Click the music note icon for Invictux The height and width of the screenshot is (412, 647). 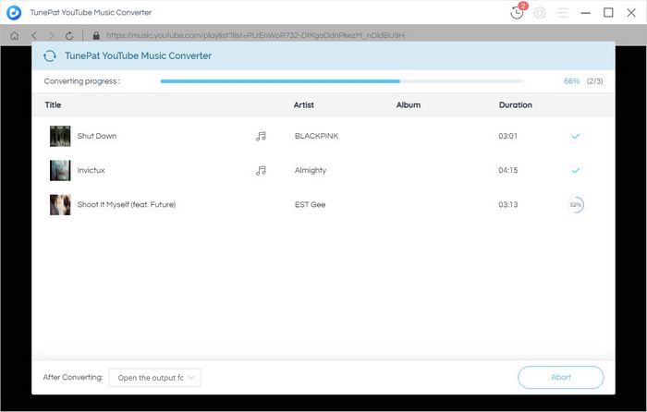tap(261, 170)
